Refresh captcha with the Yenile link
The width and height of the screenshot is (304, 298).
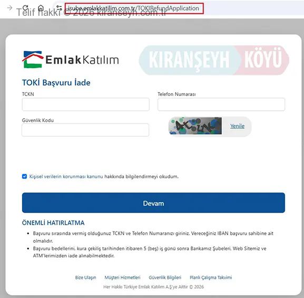click(x=237, y=126)
